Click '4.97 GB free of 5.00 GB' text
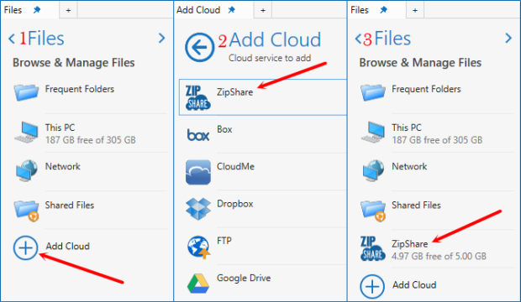 439,256
